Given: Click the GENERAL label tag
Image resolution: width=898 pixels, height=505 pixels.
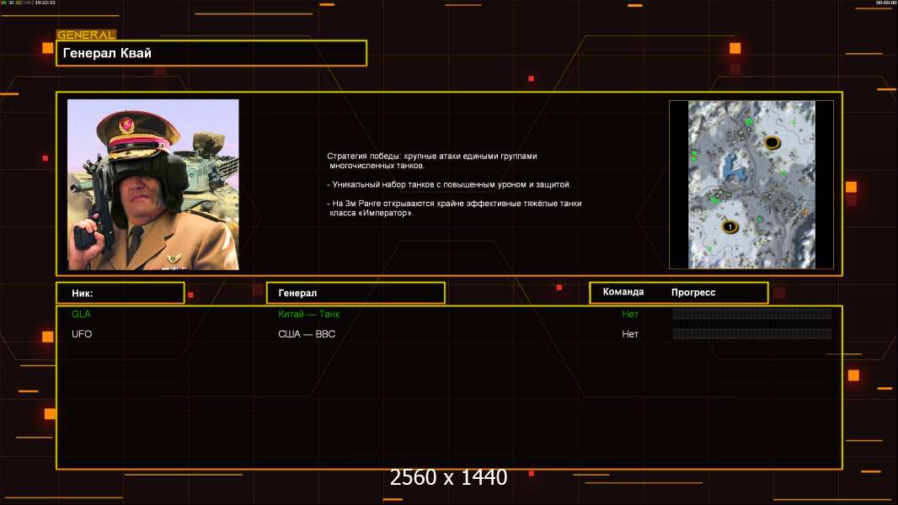Looking at the screenshot, I should click(85, 35).
